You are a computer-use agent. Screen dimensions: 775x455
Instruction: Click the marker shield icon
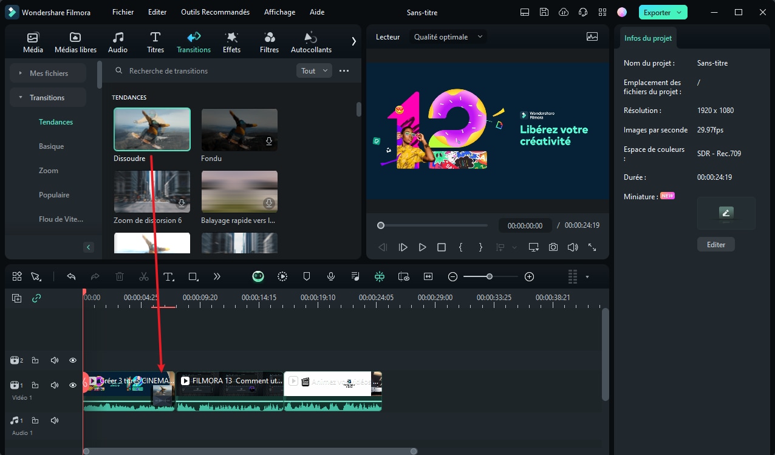(307, 276)
